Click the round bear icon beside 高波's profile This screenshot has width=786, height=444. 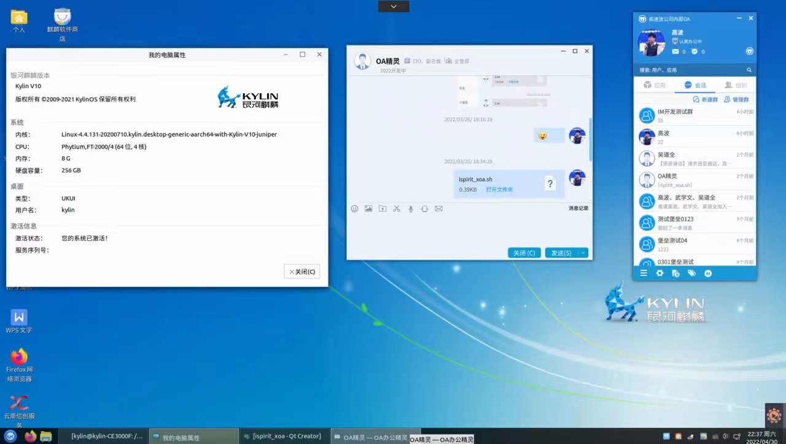pyautogui.click(x=749, y=51)
